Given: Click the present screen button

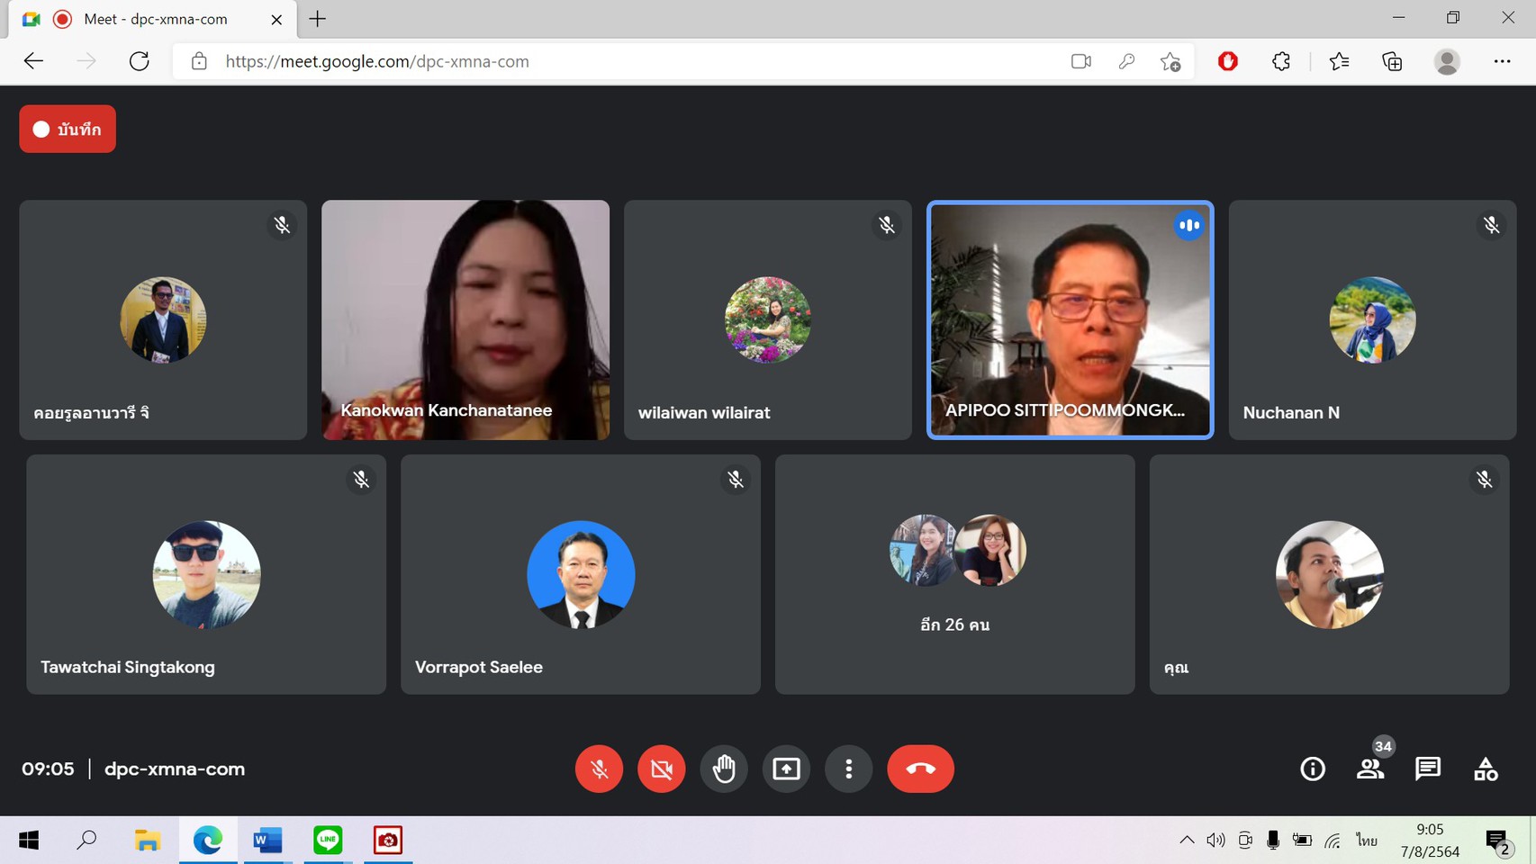Looking at the screenshot, I should pyautogui.click(x=786, y=769).
